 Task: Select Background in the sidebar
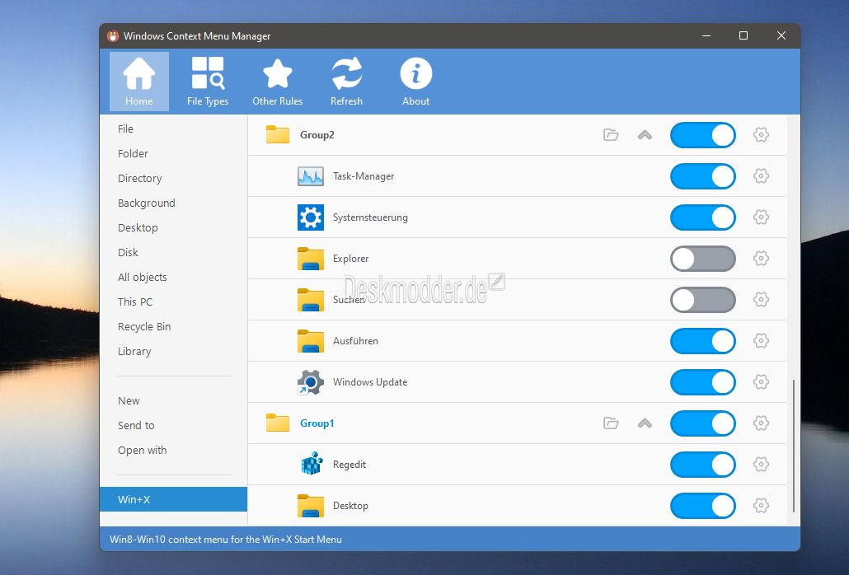coord(174,203)
